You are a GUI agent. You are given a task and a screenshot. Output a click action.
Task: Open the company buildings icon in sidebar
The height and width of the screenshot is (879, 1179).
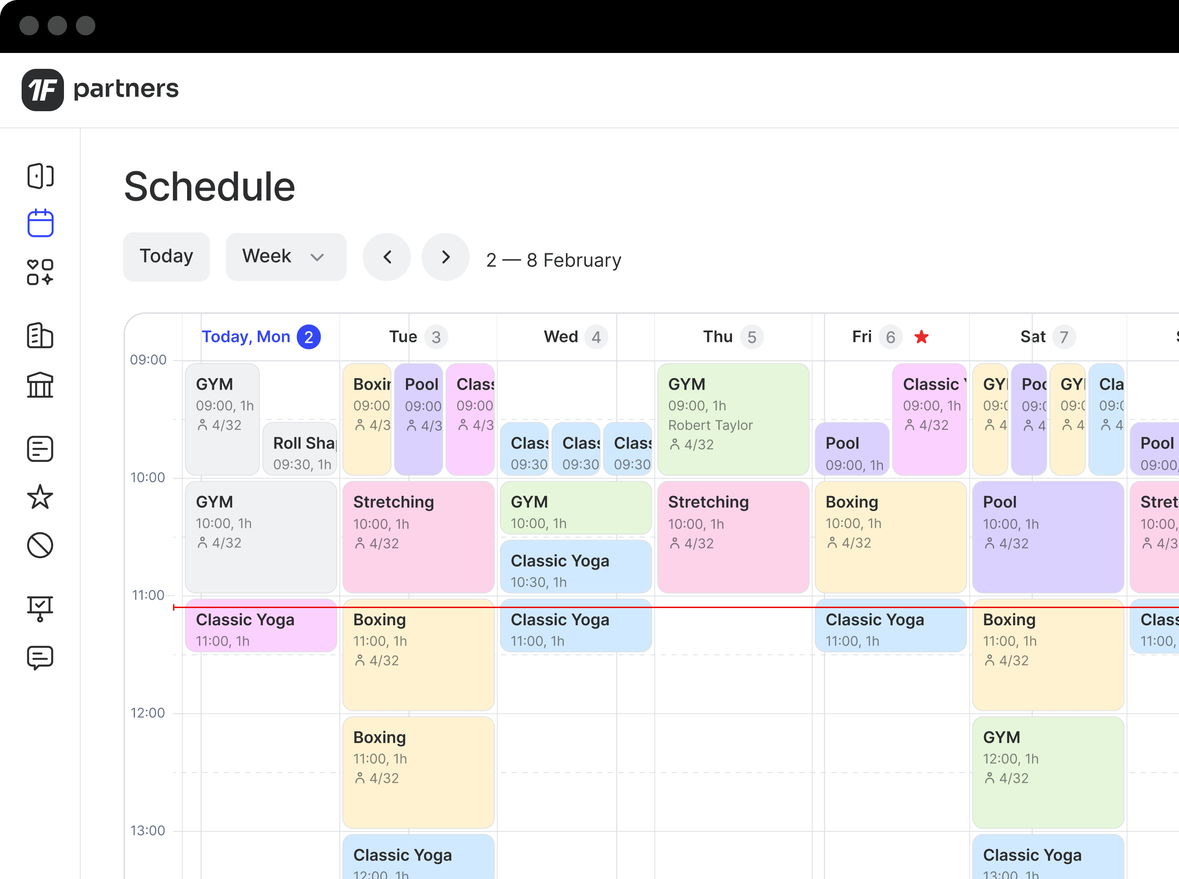[x=40, y=336]
